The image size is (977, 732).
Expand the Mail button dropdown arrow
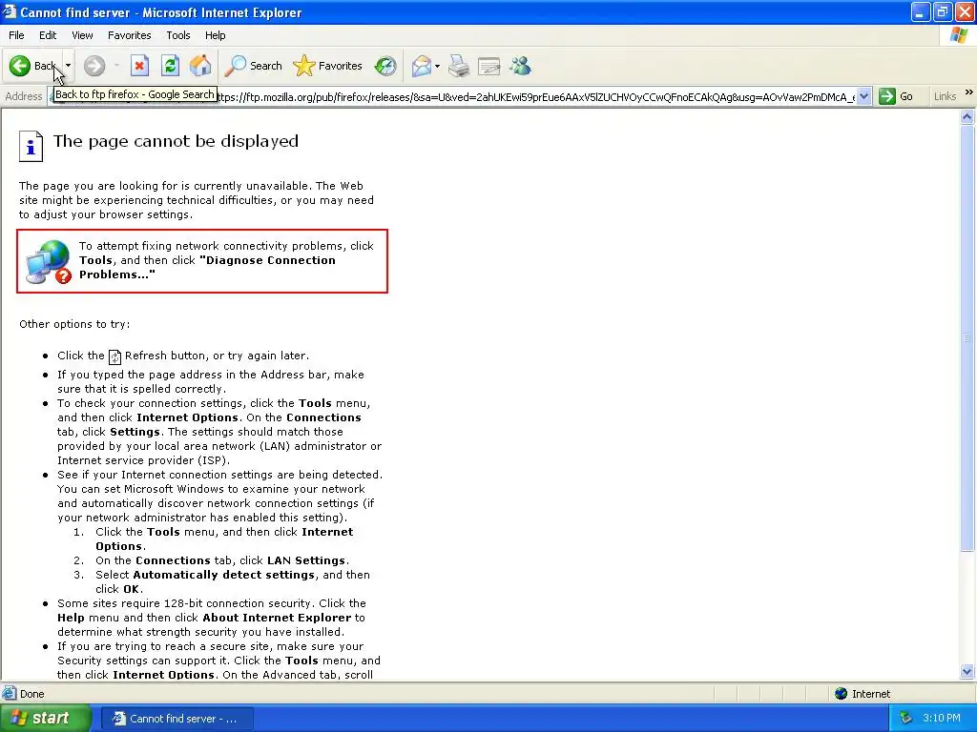click(437, 66)
